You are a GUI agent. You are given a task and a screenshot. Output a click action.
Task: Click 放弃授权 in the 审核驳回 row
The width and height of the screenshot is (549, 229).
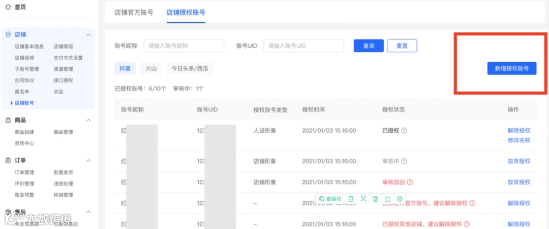pos(519,182)
